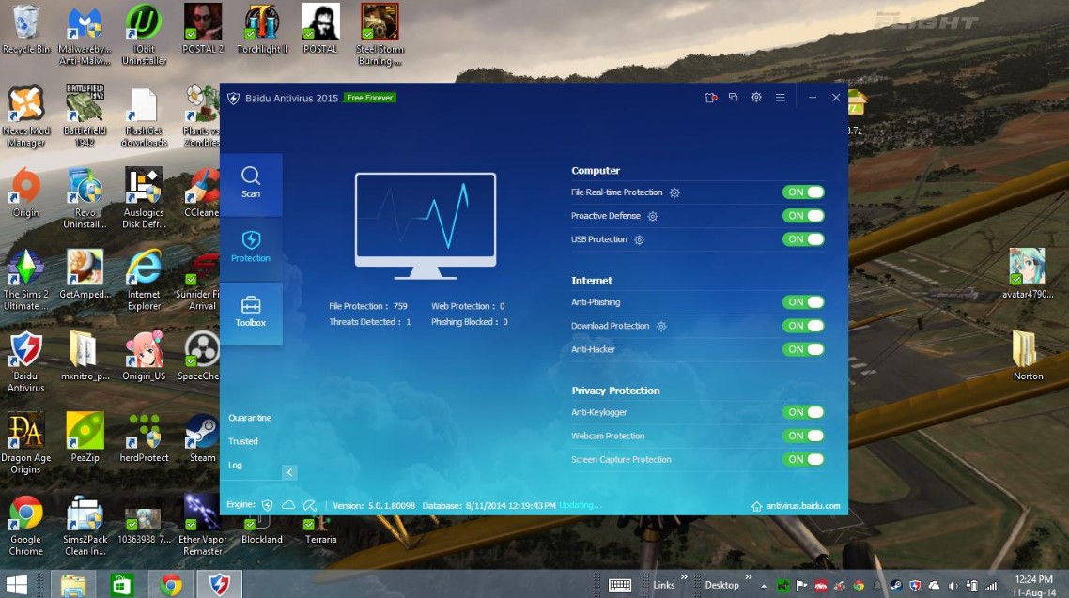Show hidden tray icons arrow
This screenshot has height=598, width=1069.
tap(764, 586)
